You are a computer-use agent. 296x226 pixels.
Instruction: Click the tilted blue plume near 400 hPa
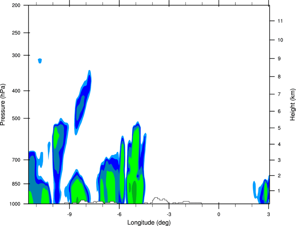(x=83, y=103)
